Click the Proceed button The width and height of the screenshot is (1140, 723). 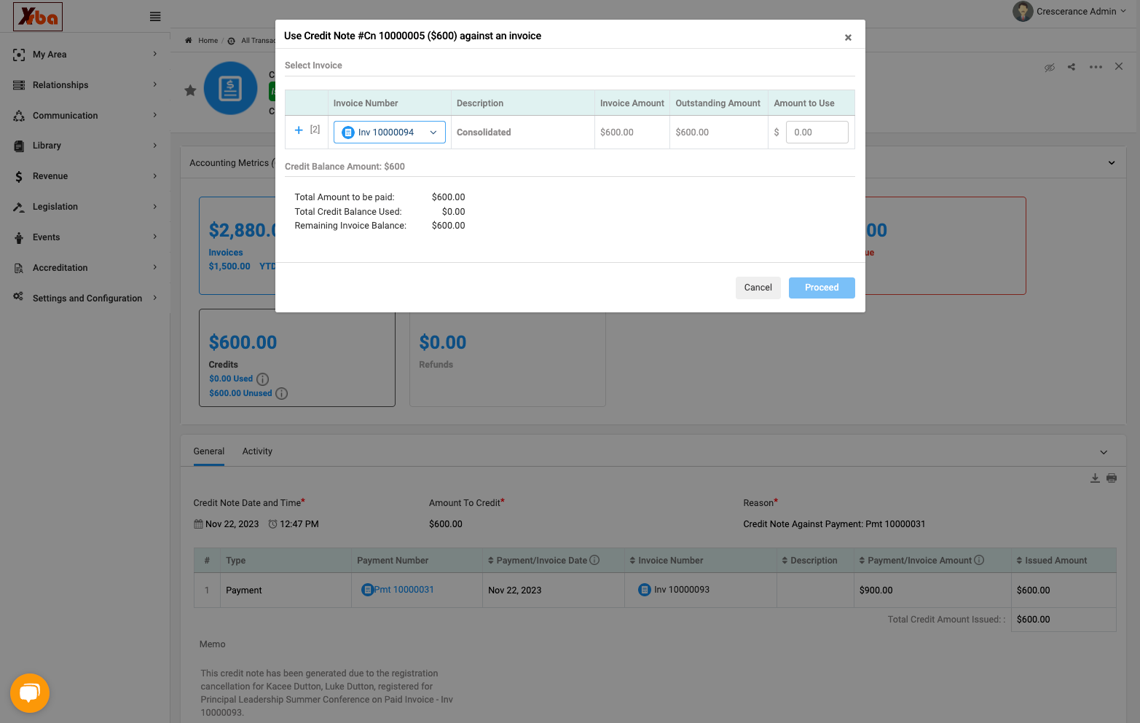tap(822, 288)
